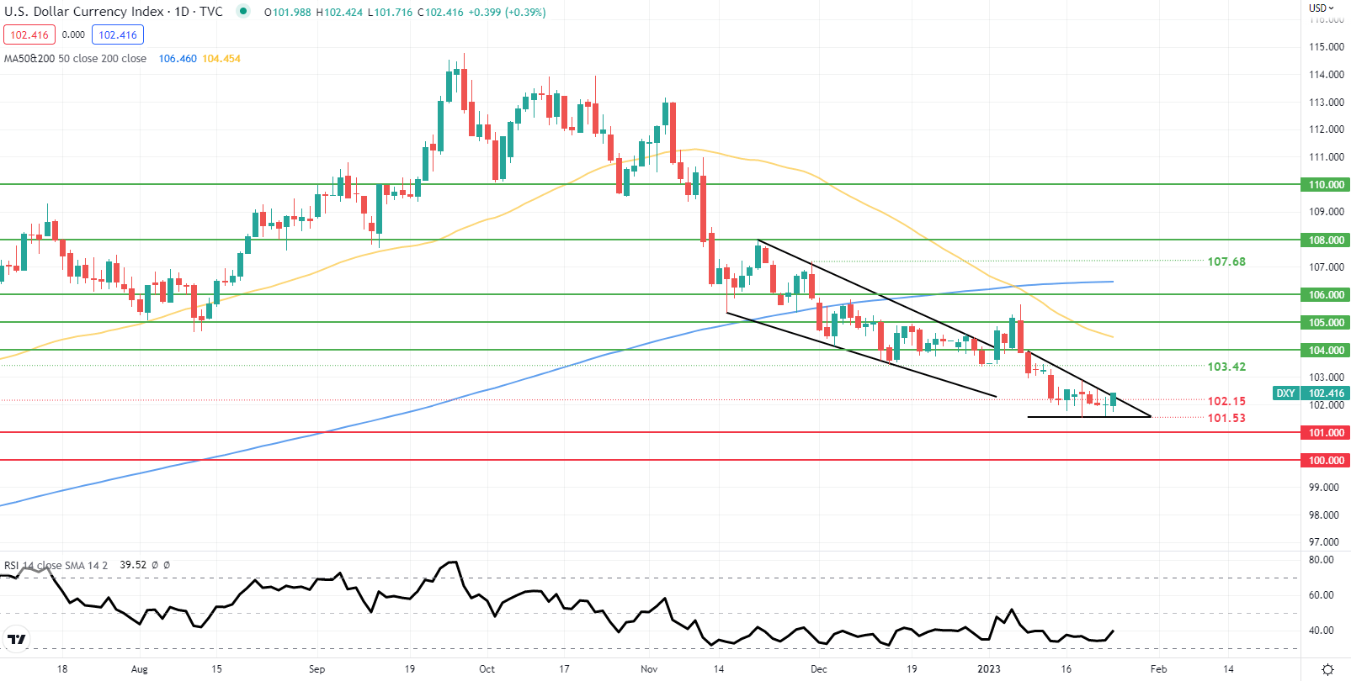Click the 107.68 level annotation
The image size is (1351, 681).
click(1226, 261)
